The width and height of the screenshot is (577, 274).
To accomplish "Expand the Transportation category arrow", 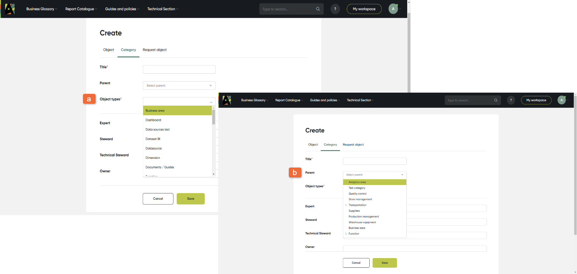I will 346,205.
